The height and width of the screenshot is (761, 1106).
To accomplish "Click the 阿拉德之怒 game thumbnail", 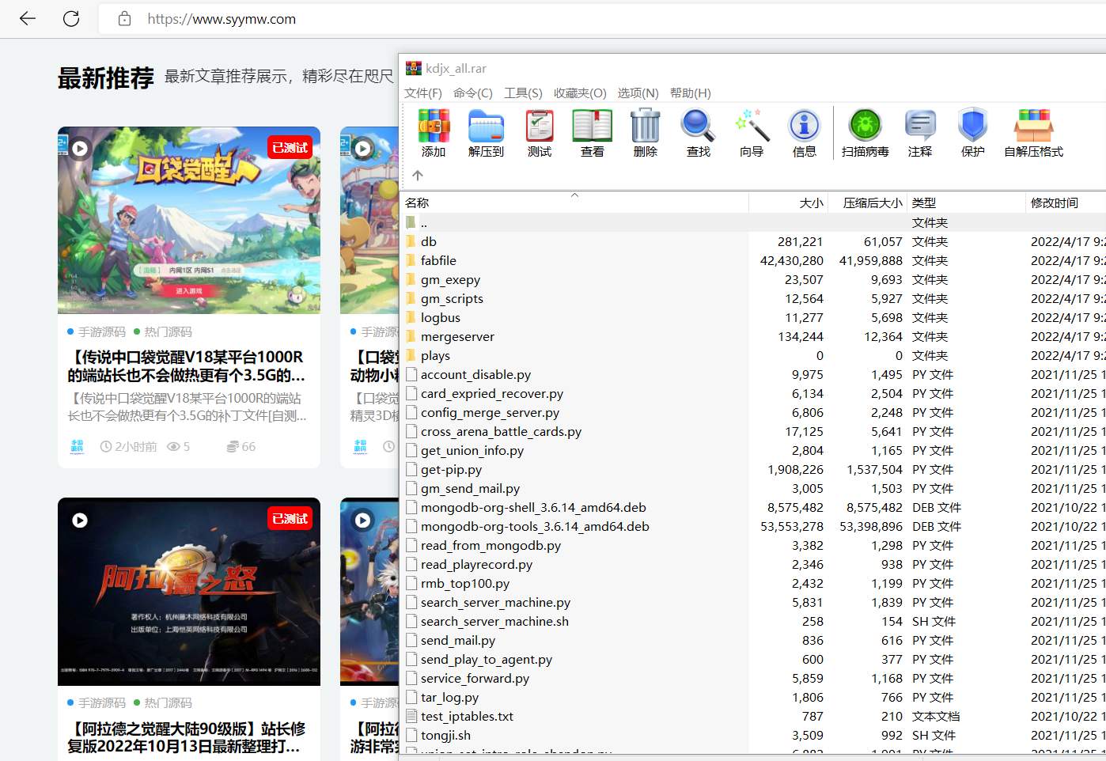I will pyautogui.click(x=189, y=592).
